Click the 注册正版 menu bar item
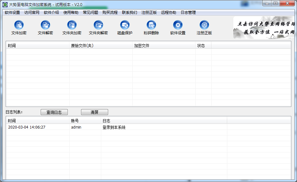The height and width of the screenshot is (182, 297). click(x=149, y=13)
